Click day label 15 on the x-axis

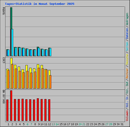tap(61, 124)
